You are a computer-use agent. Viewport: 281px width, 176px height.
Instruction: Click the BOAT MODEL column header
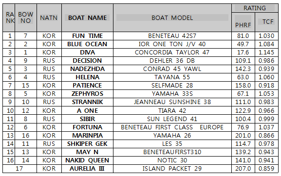click(x=172, y=18)
